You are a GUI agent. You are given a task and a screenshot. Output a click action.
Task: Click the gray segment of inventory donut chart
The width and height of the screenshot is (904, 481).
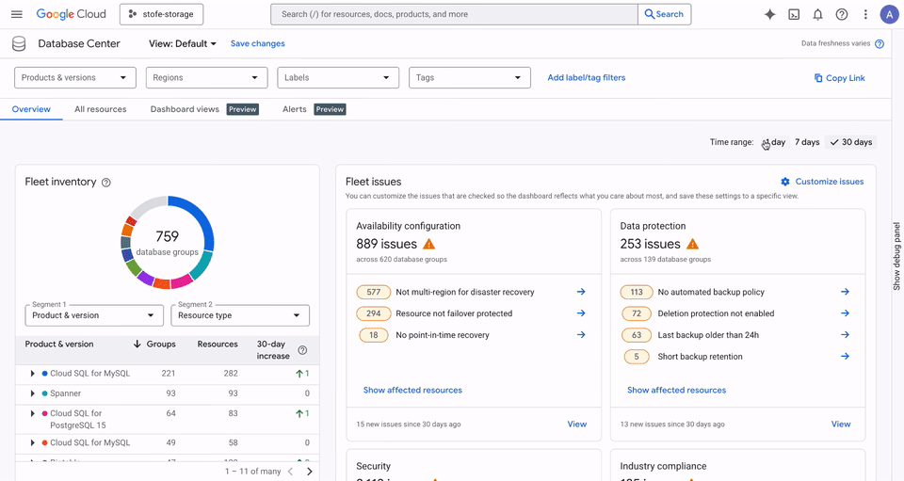pyautogui.click(x=148, y=205)
